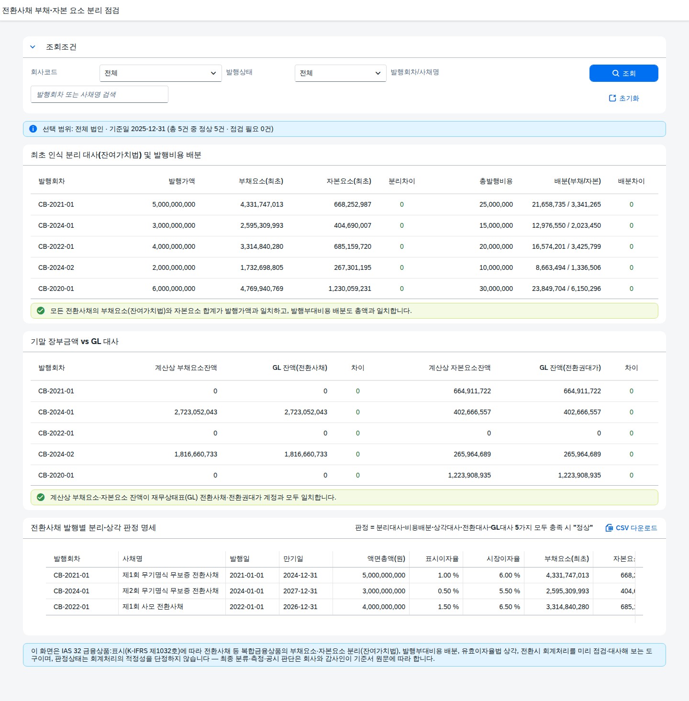Click the 1.00 % coupon rate cell
Screen dimensions: 689x701
(448, 575)
